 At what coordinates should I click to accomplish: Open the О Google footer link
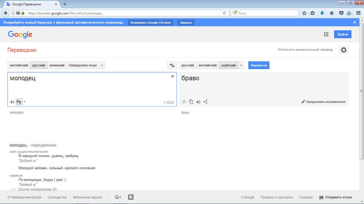tap(248, 197)
